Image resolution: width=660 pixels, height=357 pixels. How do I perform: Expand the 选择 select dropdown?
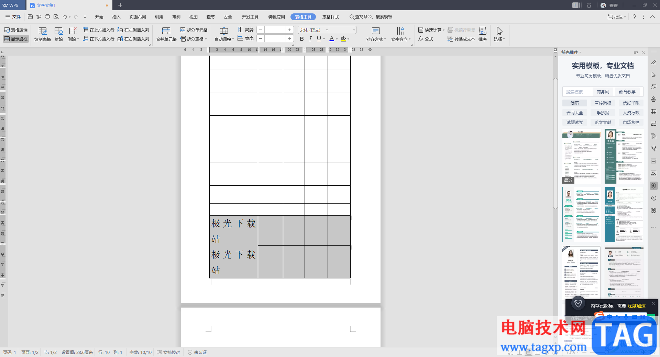click(x=499, y=39)
